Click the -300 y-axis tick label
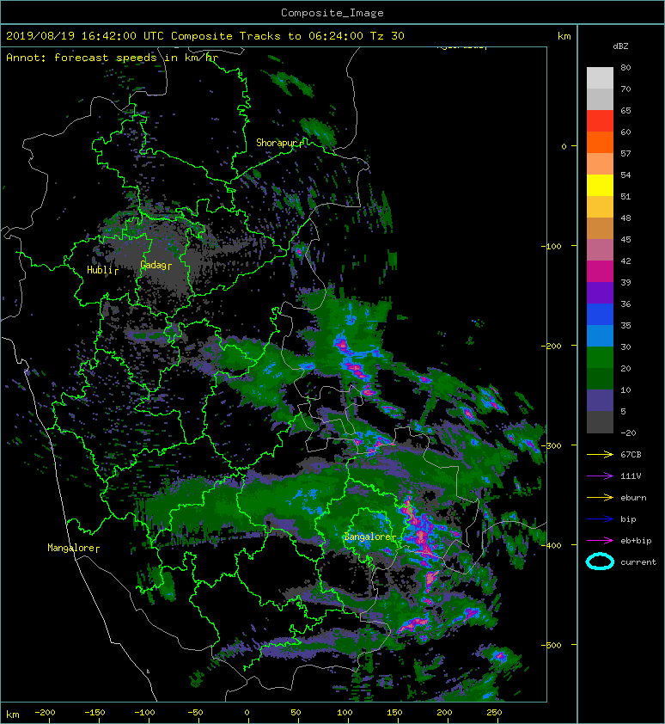Viewport: 665px width, 724px height. click(552, 445)
